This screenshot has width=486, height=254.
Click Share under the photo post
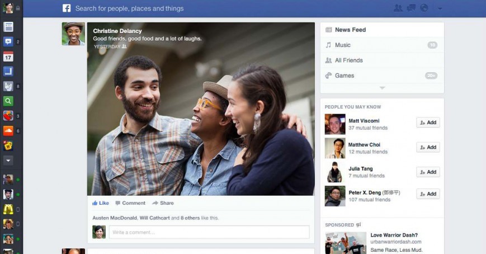[x=163, y=203]
